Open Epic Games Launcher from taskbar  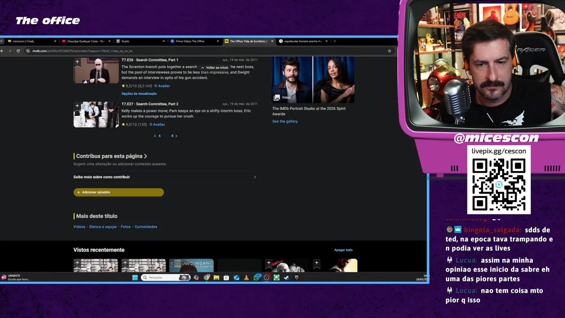point(297,277)
